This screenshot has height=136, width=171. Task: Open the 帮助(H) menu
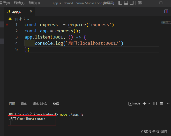pyautogui.click(x=34, y=3)
